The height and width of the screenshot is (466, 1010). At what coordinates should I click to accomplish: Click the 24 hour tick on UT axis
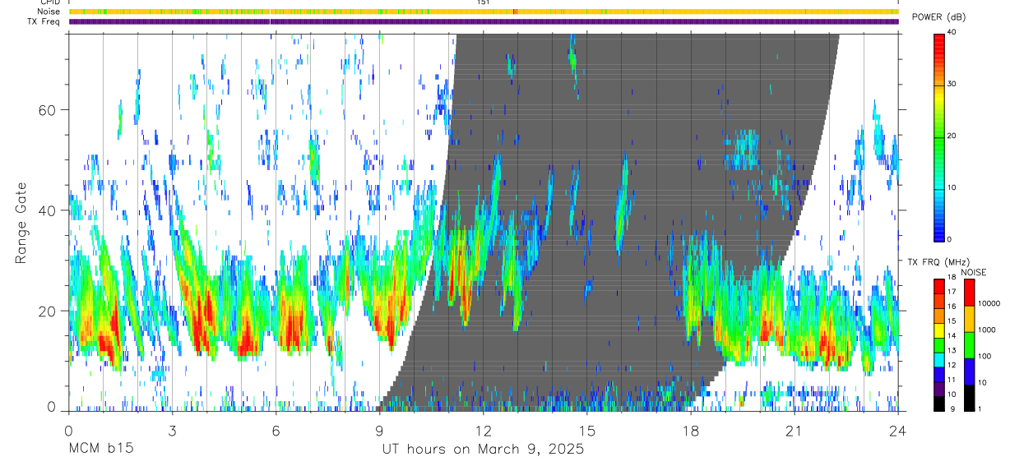898,430
